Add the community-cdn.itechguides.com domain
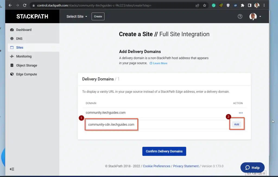 (x=236, y=124)
